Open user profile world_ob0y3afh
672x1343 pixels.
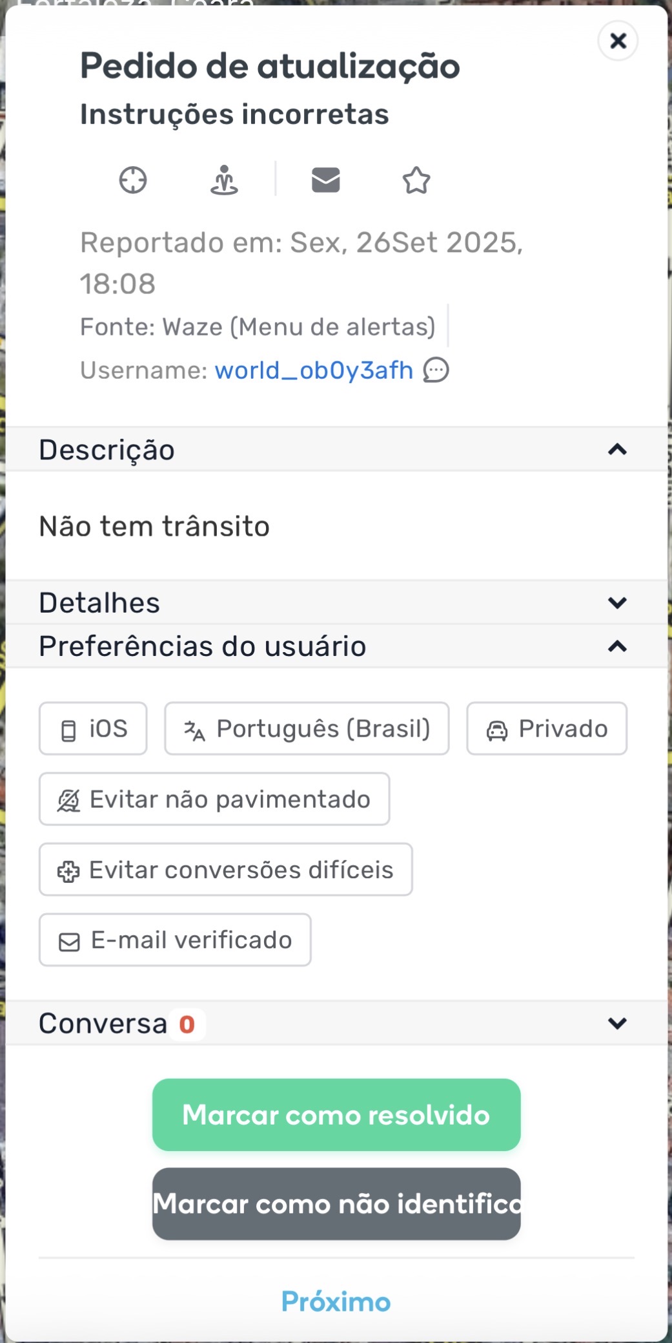point(314,370)
